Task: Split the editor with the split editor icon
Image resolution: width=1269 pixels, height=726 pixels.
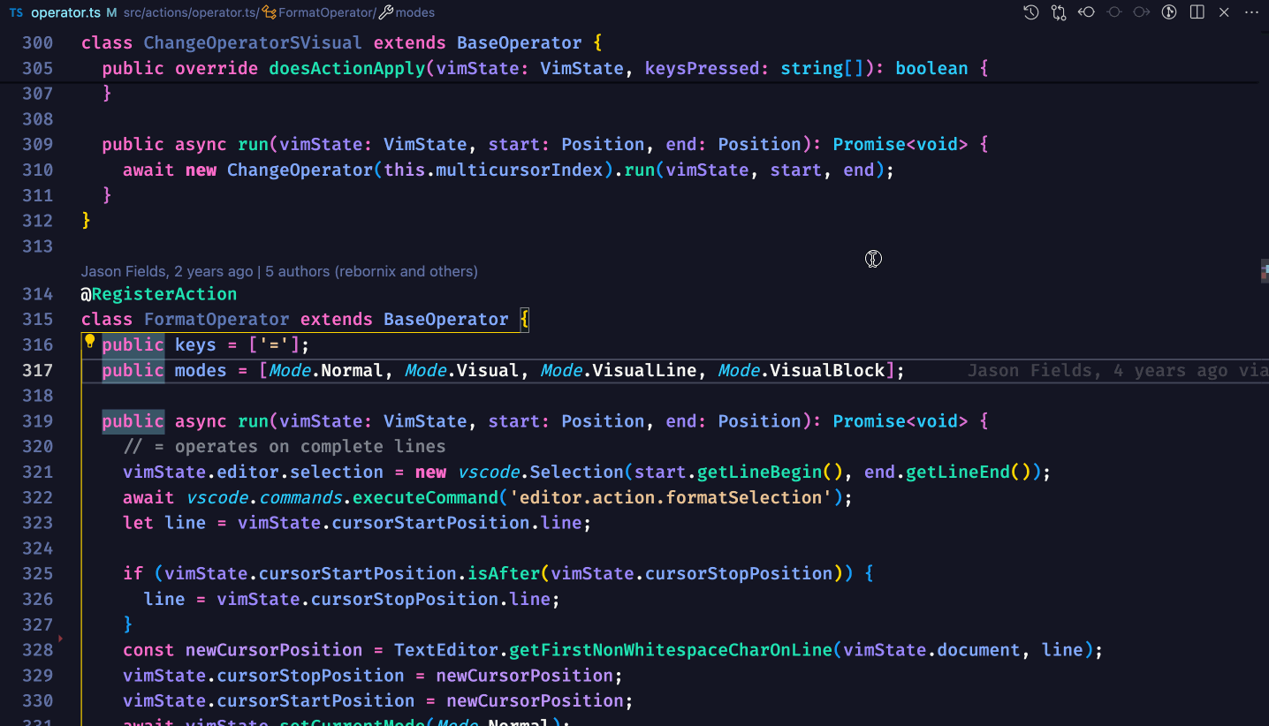Action: click(x=1197, y=12)
